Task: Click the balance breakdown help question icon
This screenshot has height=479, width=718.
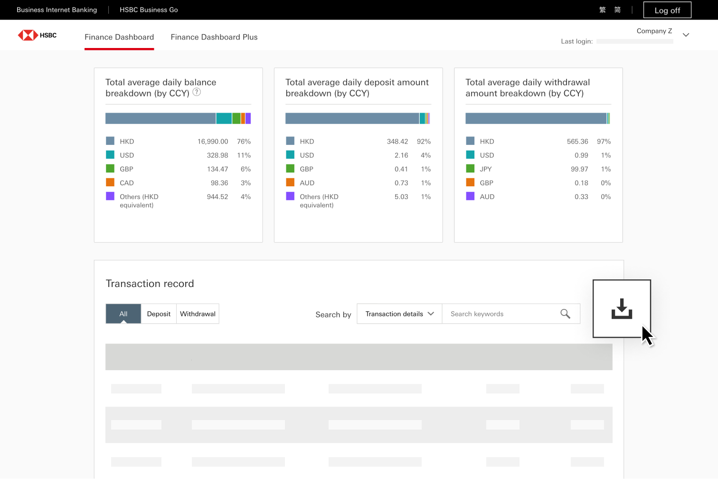Action: pyautogui.click(x=197, y=93)
